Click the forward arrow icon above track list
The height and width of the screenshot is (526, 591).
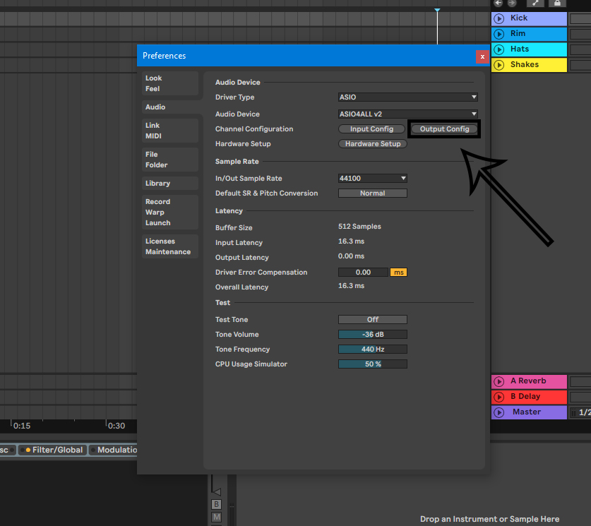point(512,3)
